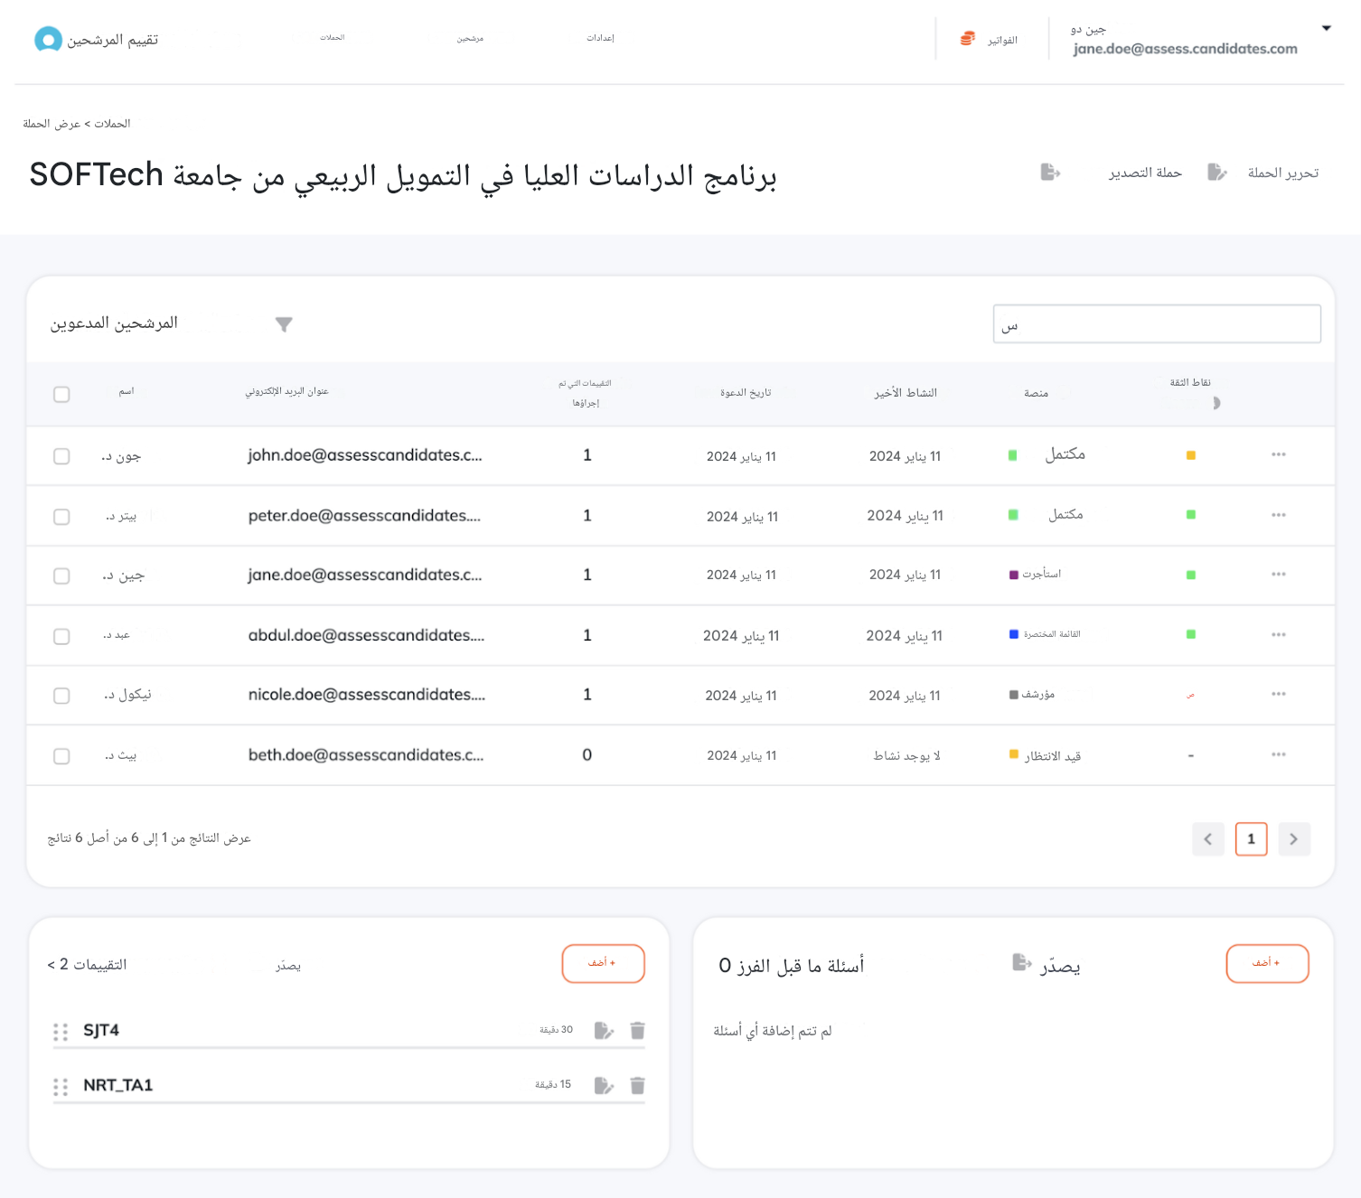Toggle the select-all checkbox in table header
Screen dimensions: 1361x1198
tap(61, 394)
